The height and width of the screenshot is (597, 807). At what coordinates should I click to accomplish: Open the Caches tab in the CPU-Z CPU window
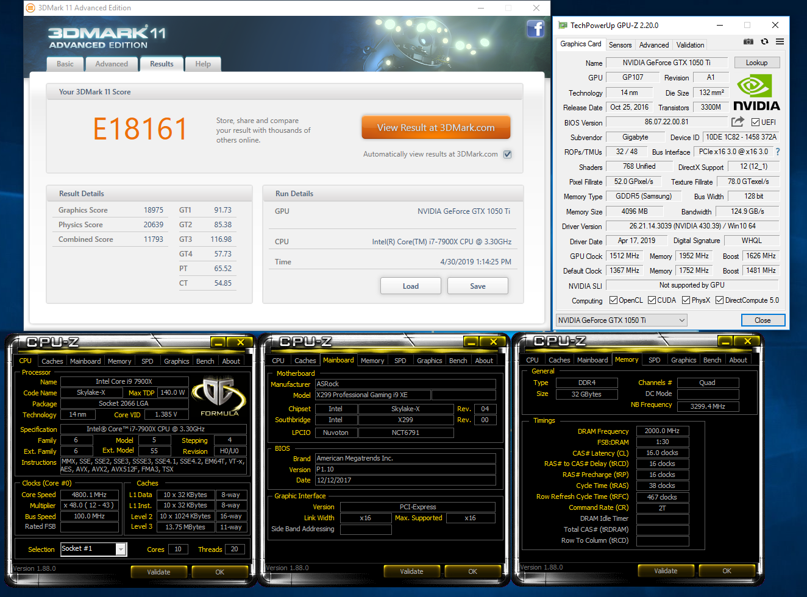click(52, 361)
